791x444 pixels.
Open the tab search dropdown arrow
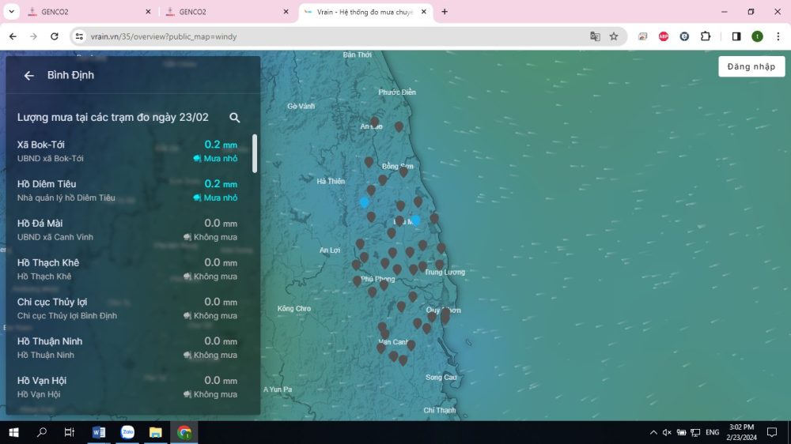[12, 12]
